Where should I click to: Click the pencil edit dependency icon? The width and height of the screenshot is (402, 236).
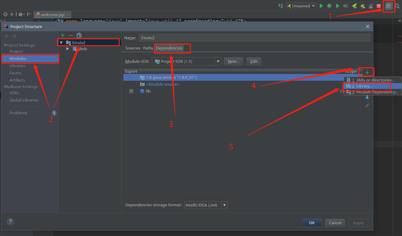coord(367,106)
